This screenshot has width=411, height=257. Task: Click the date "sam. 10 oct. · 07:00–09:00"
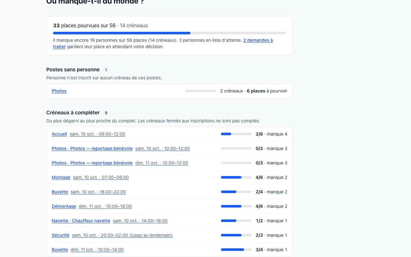pos(101,177)
